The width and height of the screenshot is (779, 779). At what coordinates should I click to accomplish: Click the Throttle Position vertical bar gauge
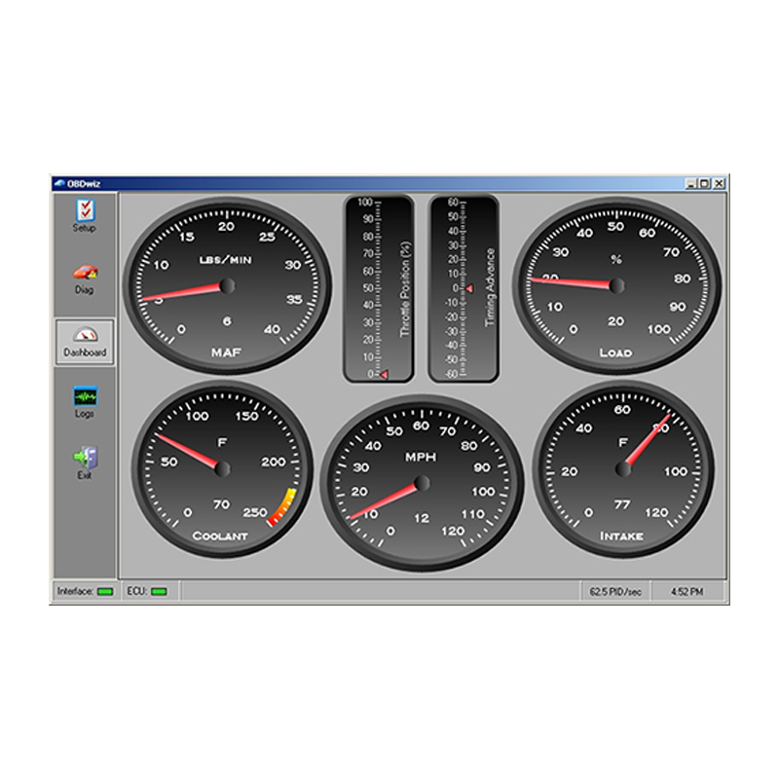click(379, 288)
